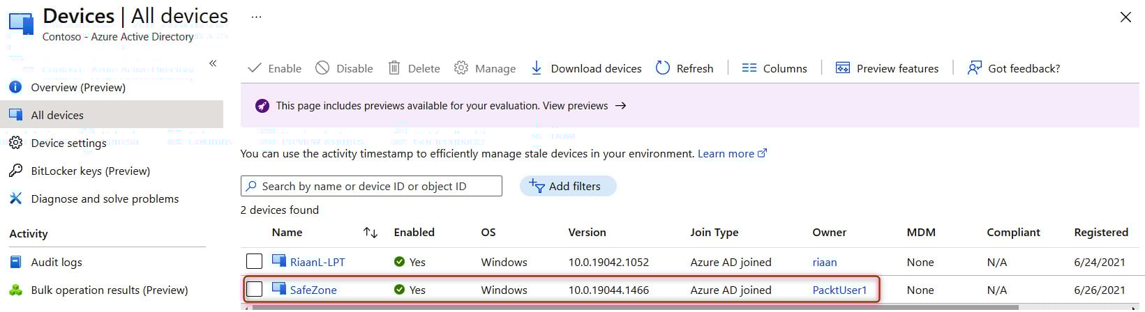The width and height of the screenshot is (1145, 312).
Task: Close the Devices blade with X
Action: tap(1125, 17)
